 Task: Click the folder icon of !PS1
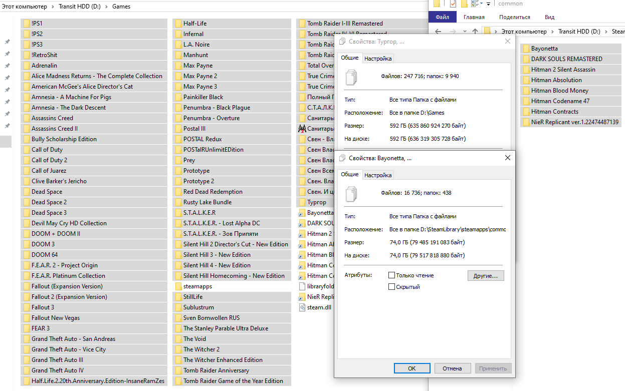[27, 24]
